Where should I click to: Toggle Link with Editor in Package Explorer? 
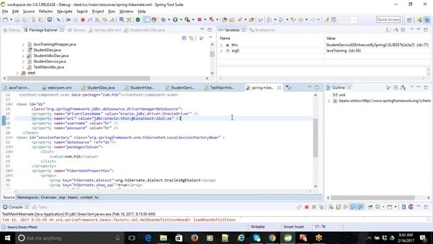[x=191, y=38]
